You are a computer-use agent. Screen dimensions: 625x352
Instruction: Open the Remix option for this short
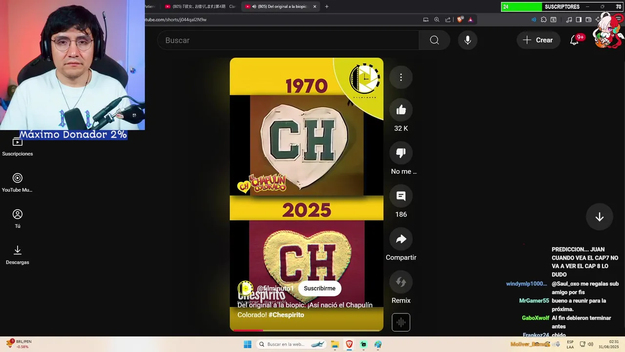(401, 282)
